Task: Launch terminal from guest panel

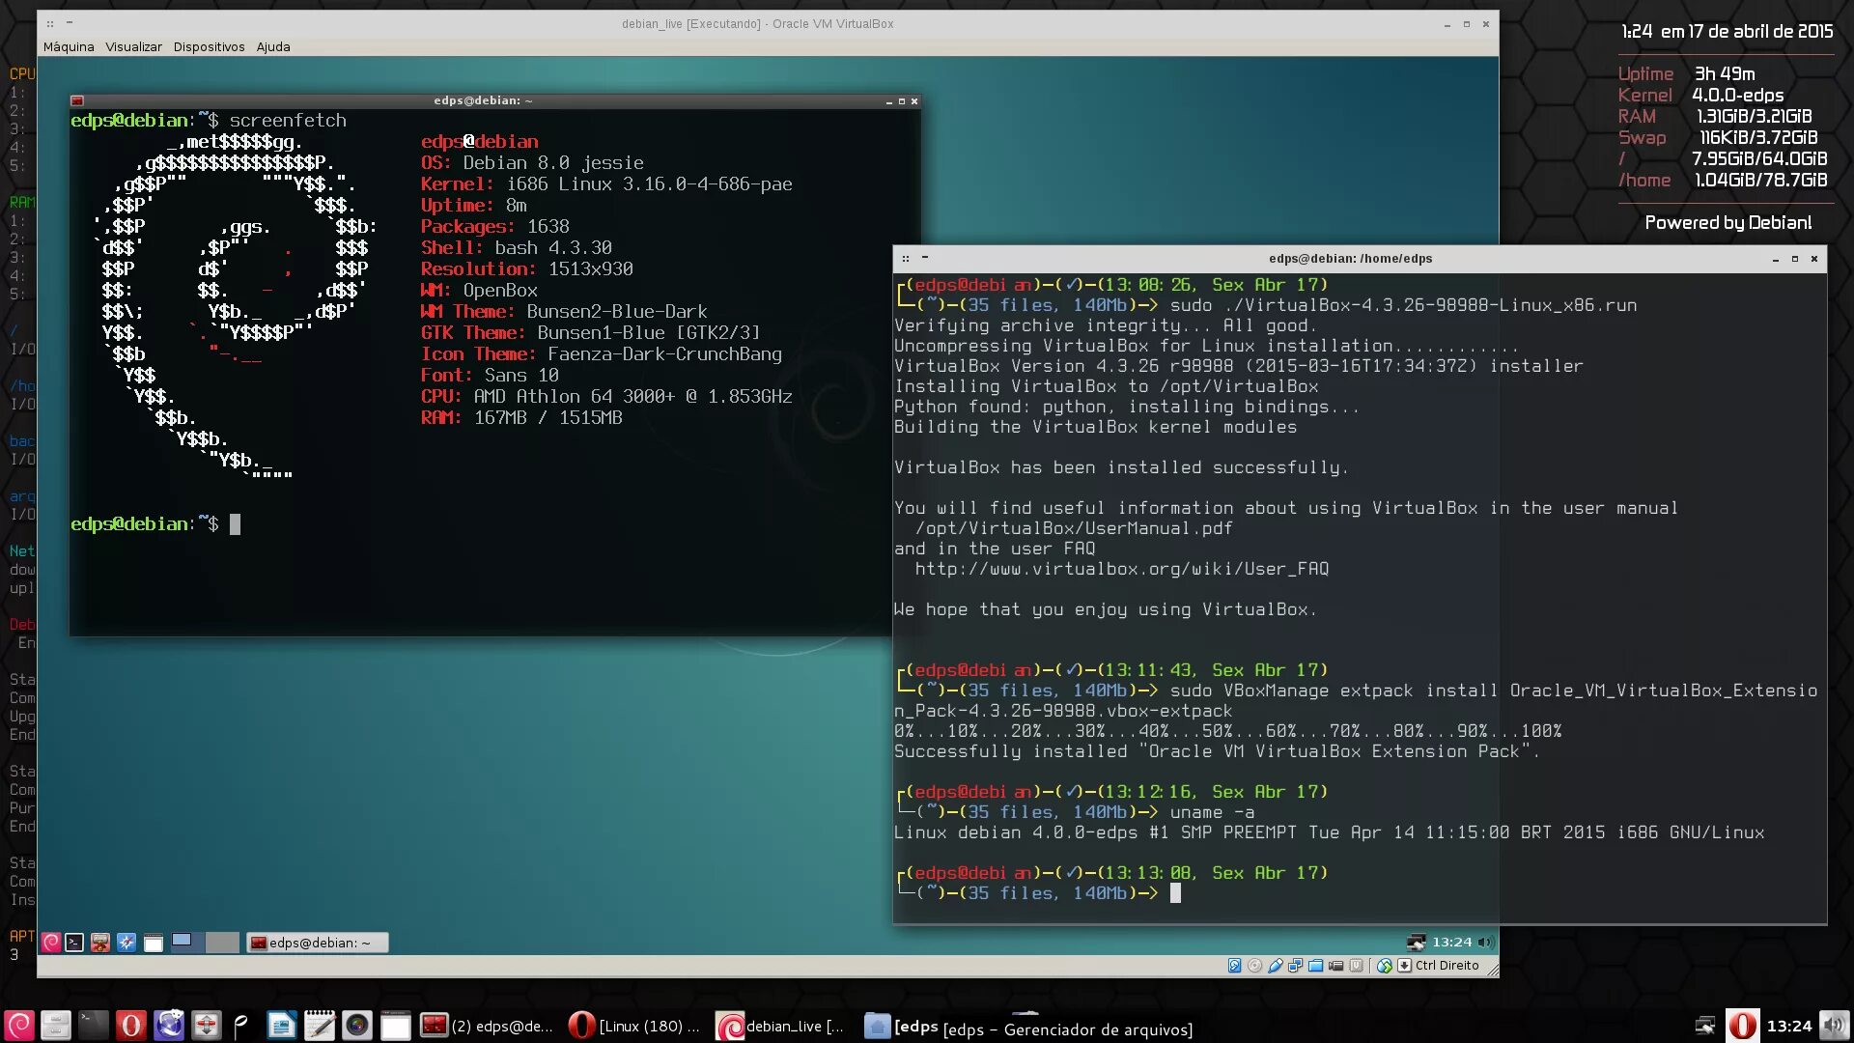Action: point(74,942)
